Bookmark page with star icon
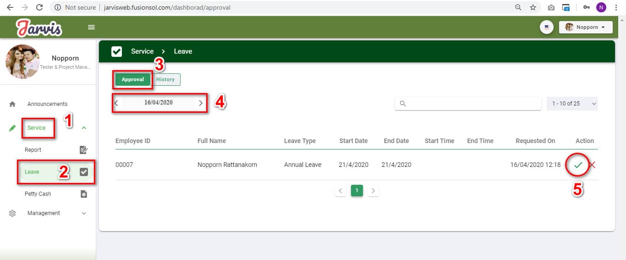The width and height of the screenshot is (626, 260). tap(533, 7)
